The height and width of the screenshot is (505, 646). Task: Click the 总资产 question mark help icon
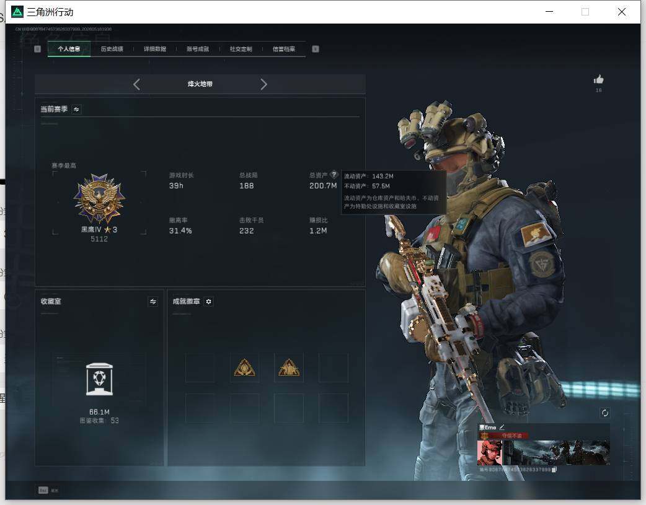(334, 175)
